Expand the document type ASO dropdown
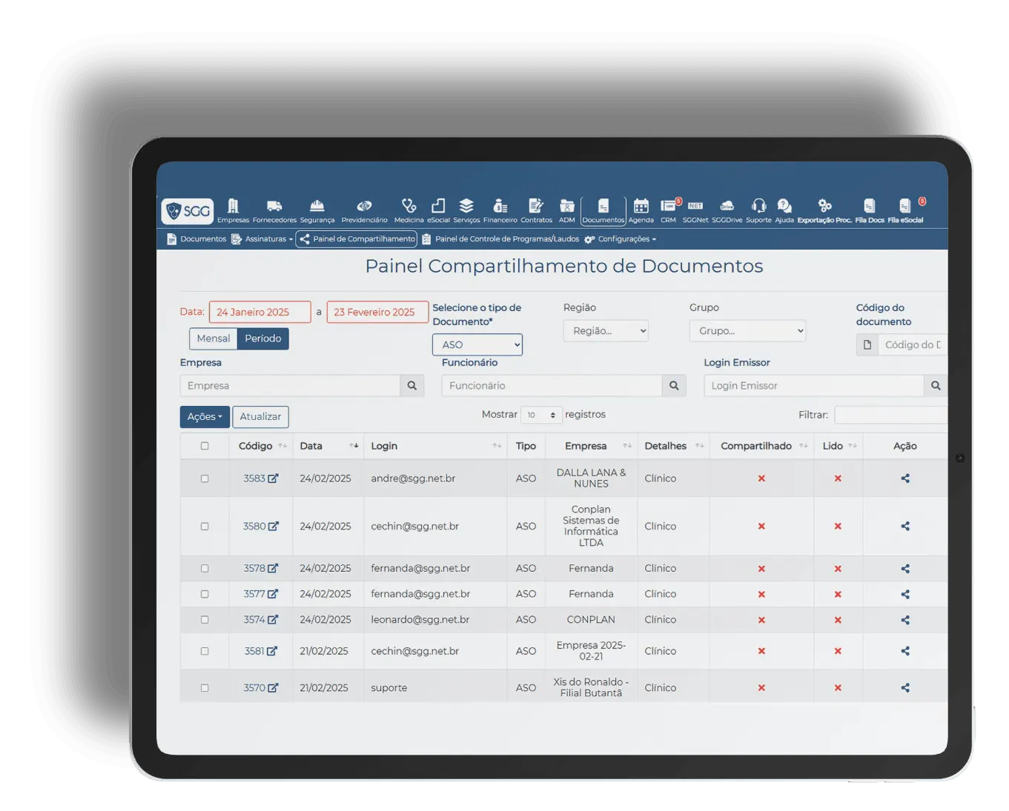Viewport: 1009px width, 811px height. coord(477,344)
